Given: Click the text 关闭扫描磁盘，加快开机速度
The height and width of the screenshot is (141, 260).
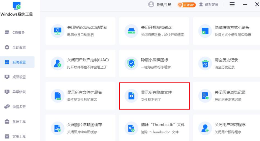Looking at the screenshot, I should pos(163,35).
